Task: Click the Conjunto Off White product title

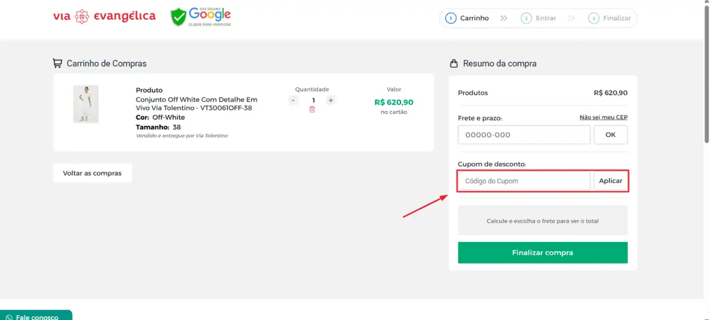Action: 197,104
